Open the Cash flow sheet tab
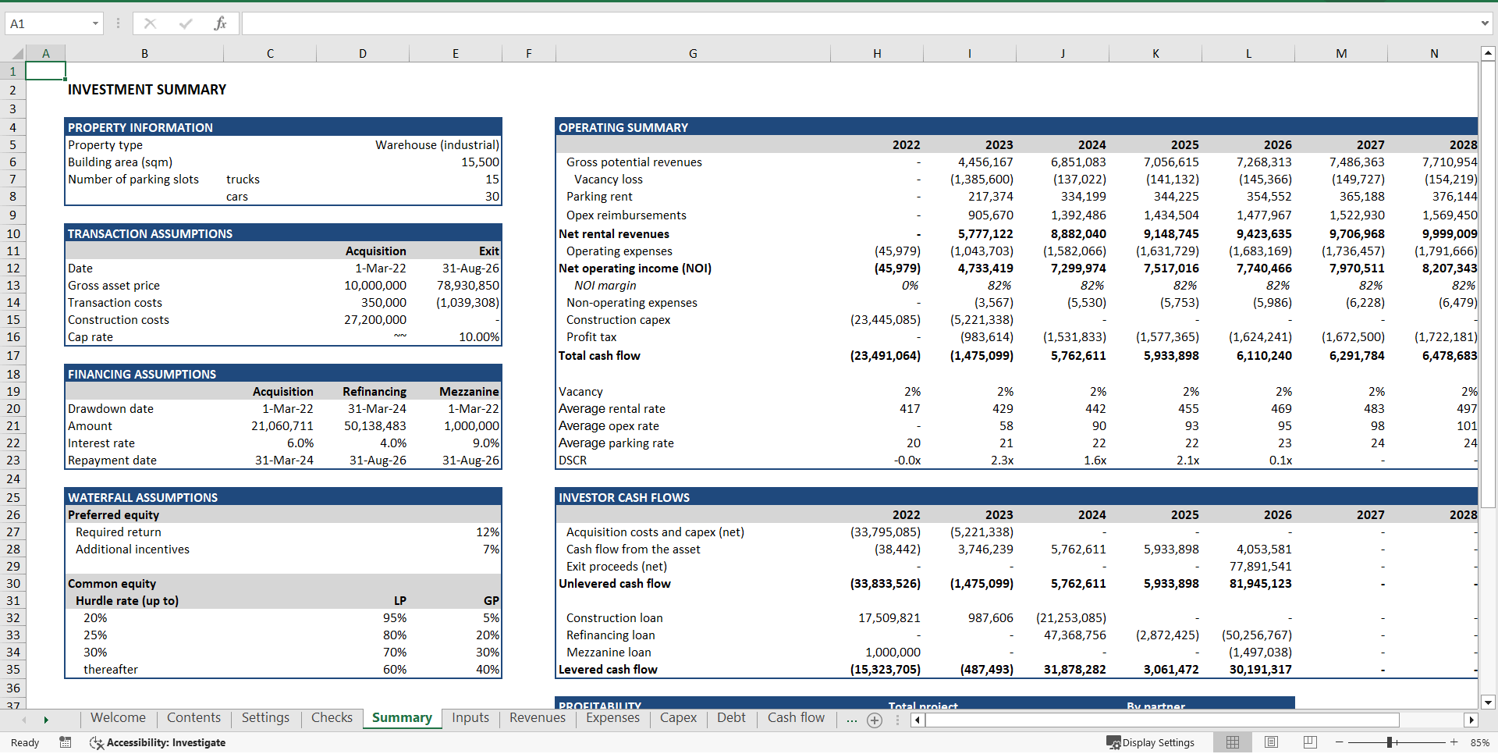The image size is (1498, 754). pos(796,718)
